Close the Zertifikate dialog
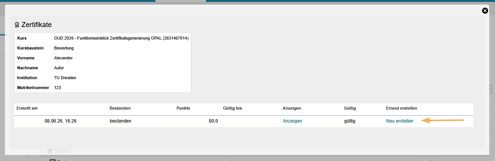The width and height of the screenshot is (495, 161). (x=485, y=11)
